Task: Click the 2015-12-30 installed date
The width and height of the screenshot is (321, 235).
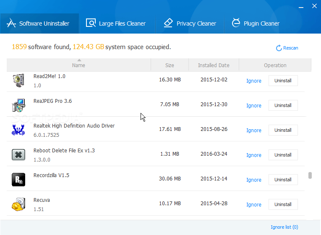Action: coord(214,104)
